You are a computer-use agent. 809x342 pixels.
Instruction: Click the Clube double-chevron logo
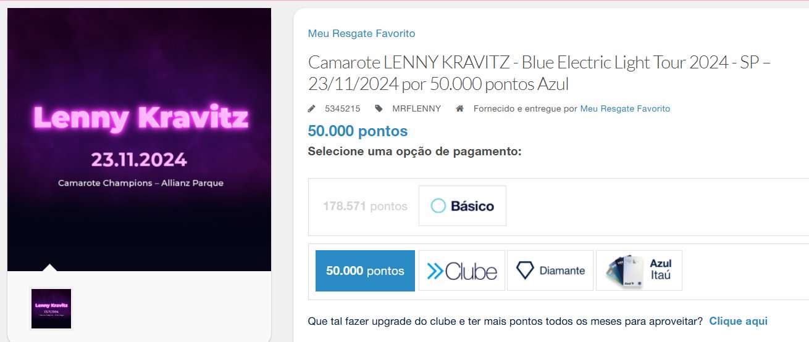point(462,271)
